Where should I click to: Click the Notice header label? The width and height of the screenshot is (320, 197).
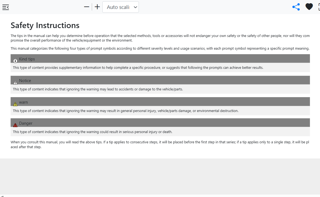point(25,81)
